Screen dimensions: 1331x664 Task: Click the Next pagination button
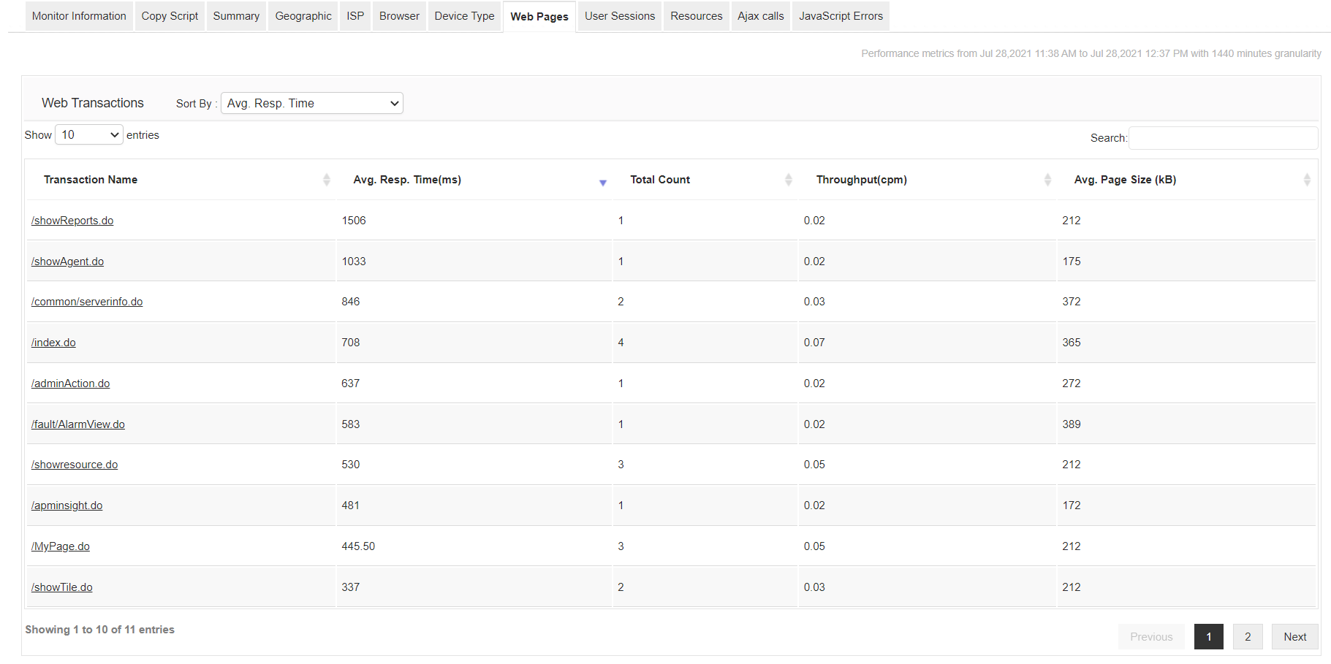[1294, 636]
